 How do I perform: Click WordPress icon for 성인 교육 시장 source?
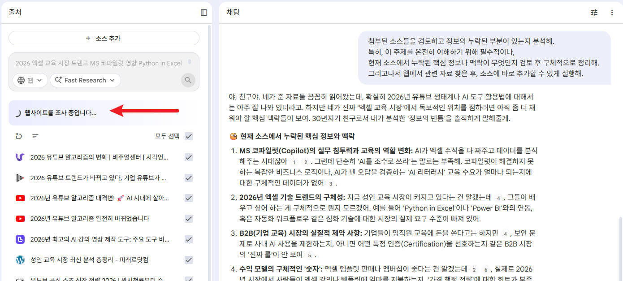(20, 260)
